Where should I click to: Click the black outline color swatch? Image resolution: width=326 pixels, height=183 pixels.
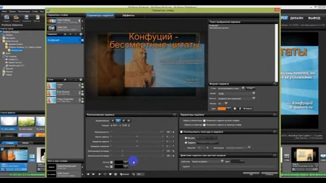pos(119,162)
